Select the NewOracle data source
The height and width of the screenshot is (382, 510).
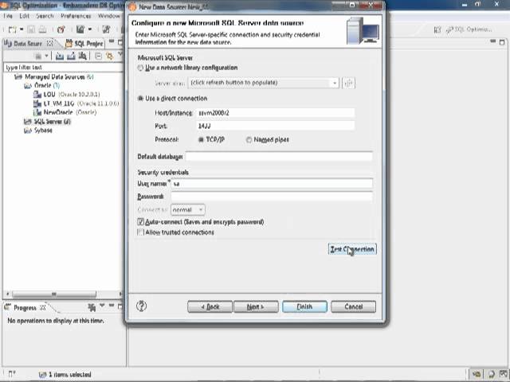coord(65,112)
